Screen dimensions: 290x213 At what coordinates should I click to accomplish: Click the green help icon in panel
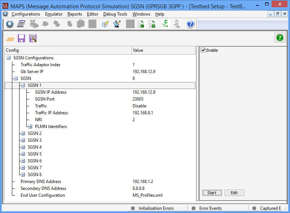(280, 38)
